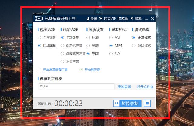Click 暂停录制 pause recording button
Screen dimensions: 194x126
point(127,103)
